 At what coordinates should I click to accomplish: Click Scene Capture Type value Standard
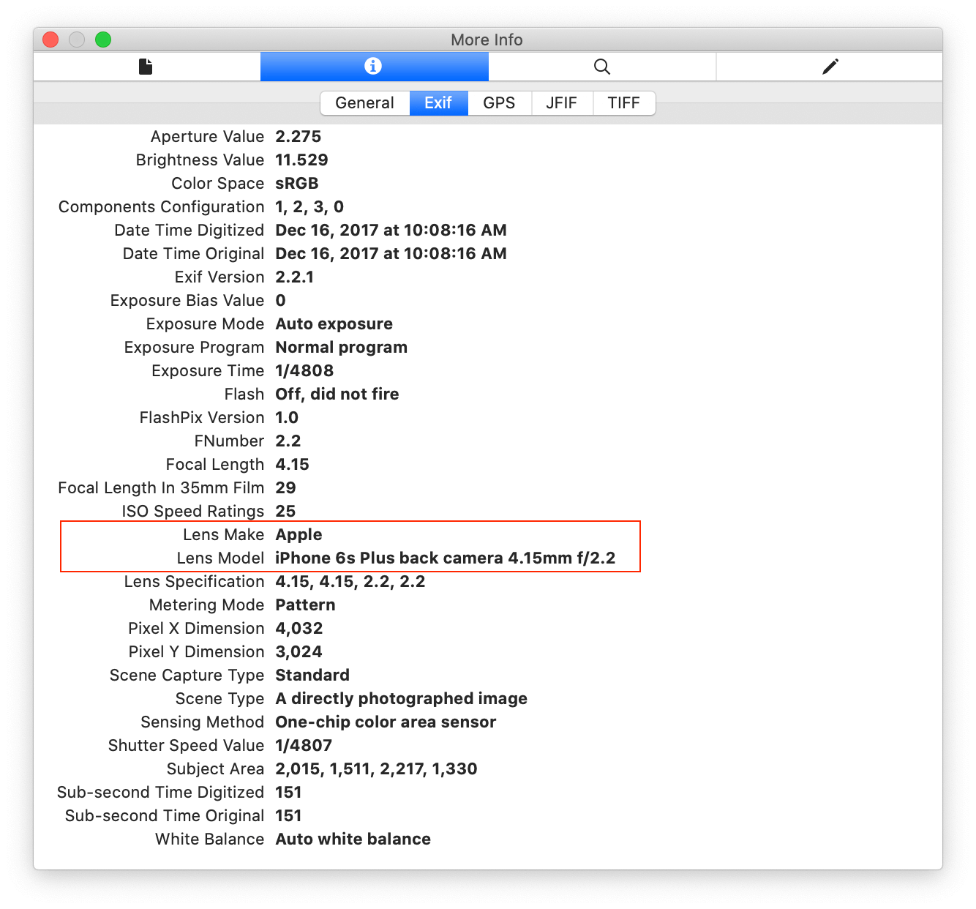[x=312, y=676]
